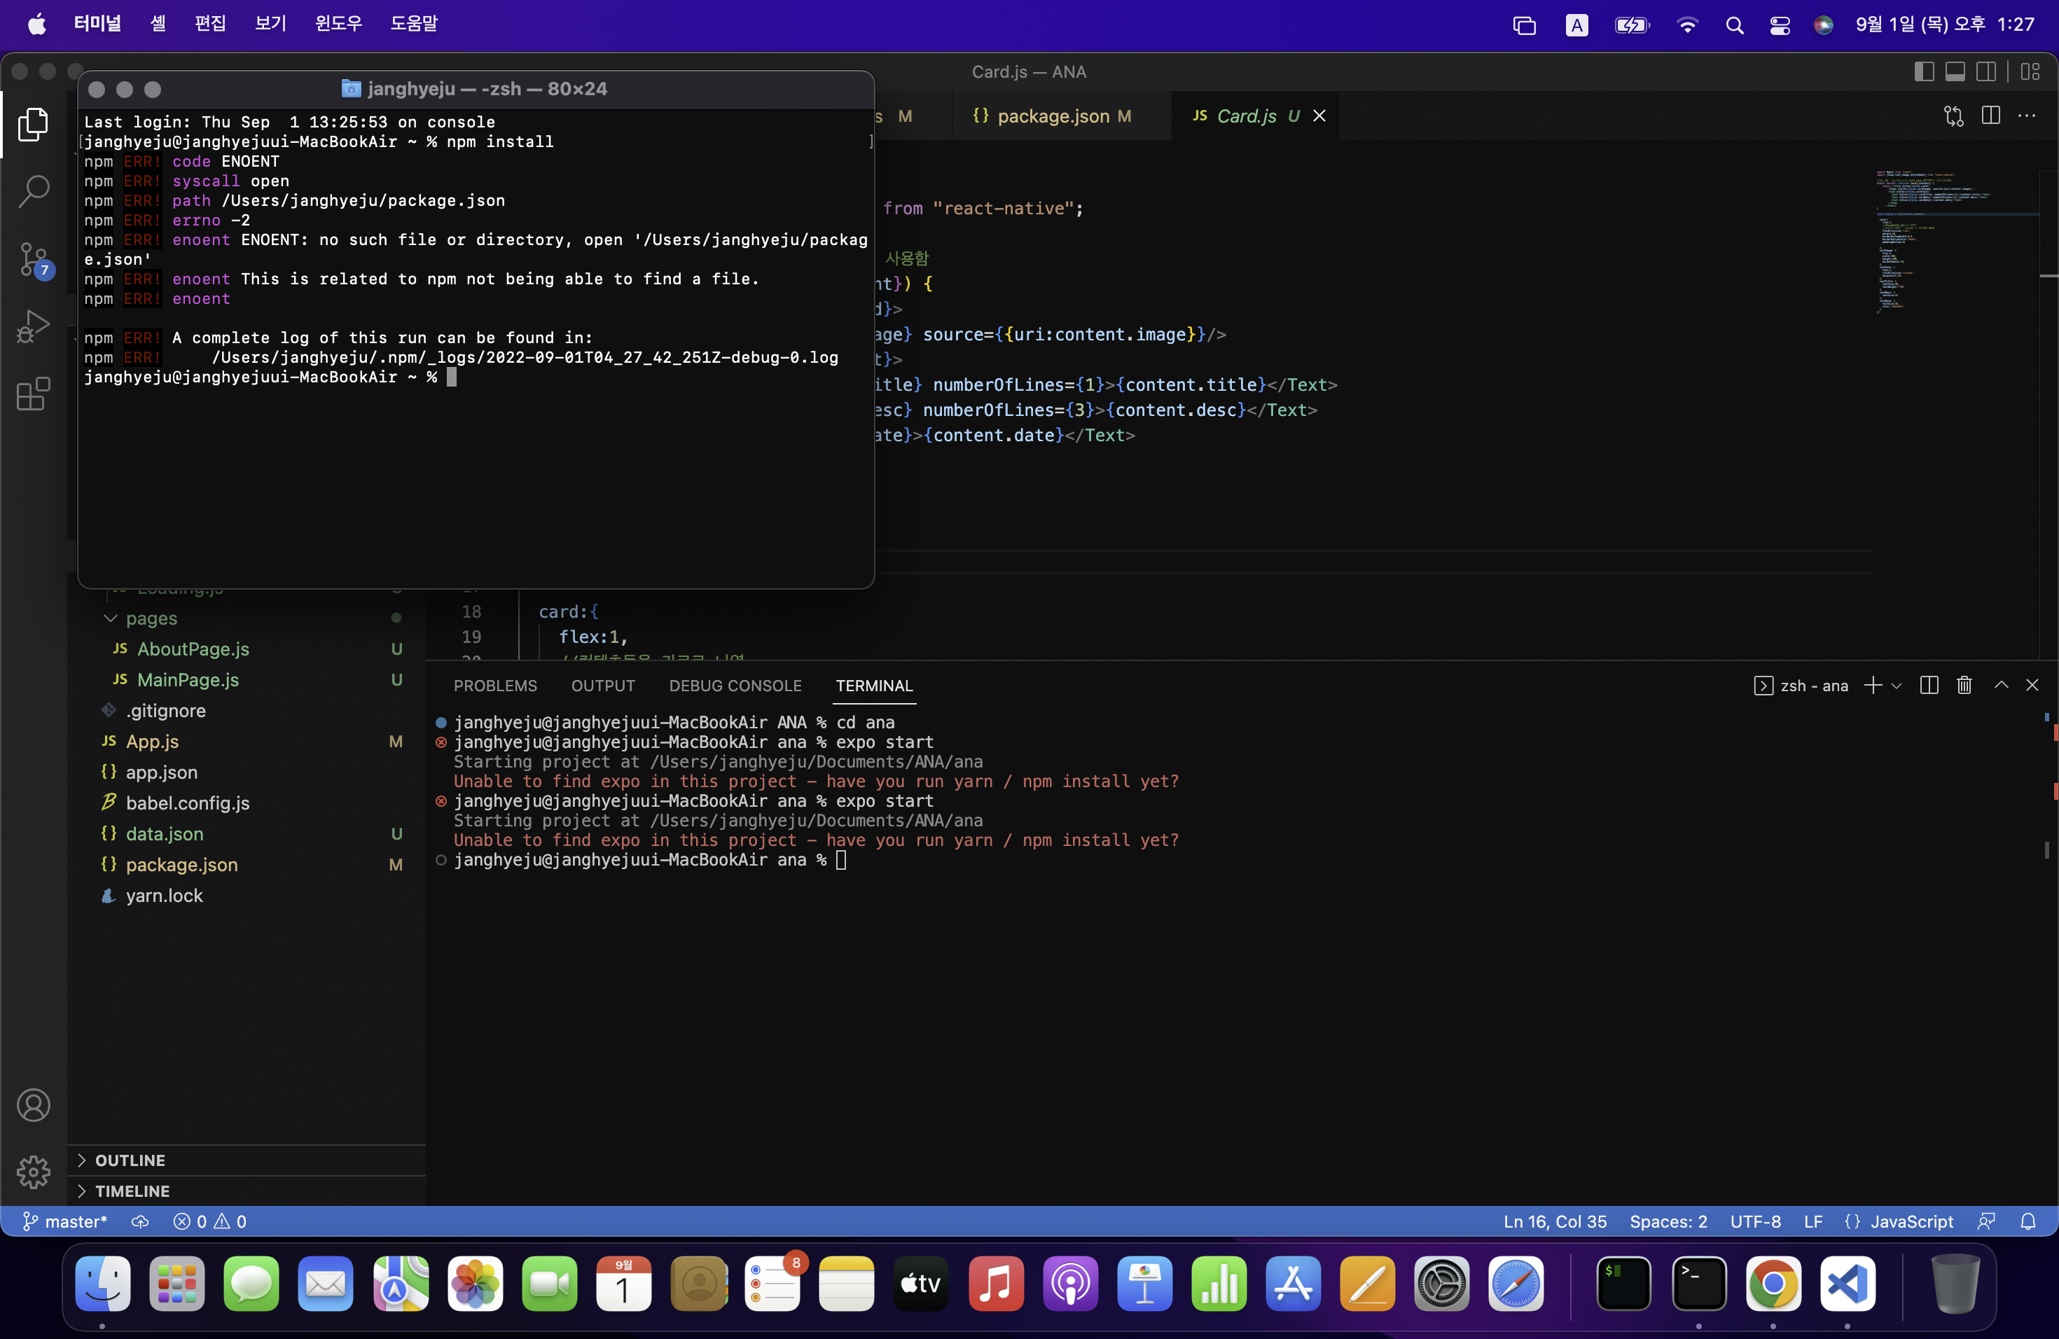The width and height of the screenshot is (2059, 1339).
Task: Open the Search view in activity bar
Action: tap(33, 191)
